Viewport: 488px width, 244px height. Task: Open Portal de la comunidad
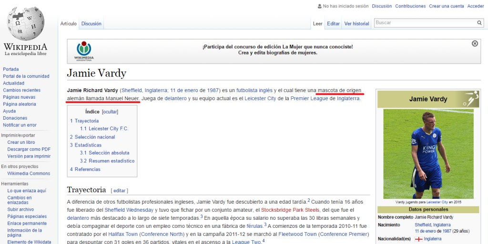pyautogui.click(x=26, y=76)
